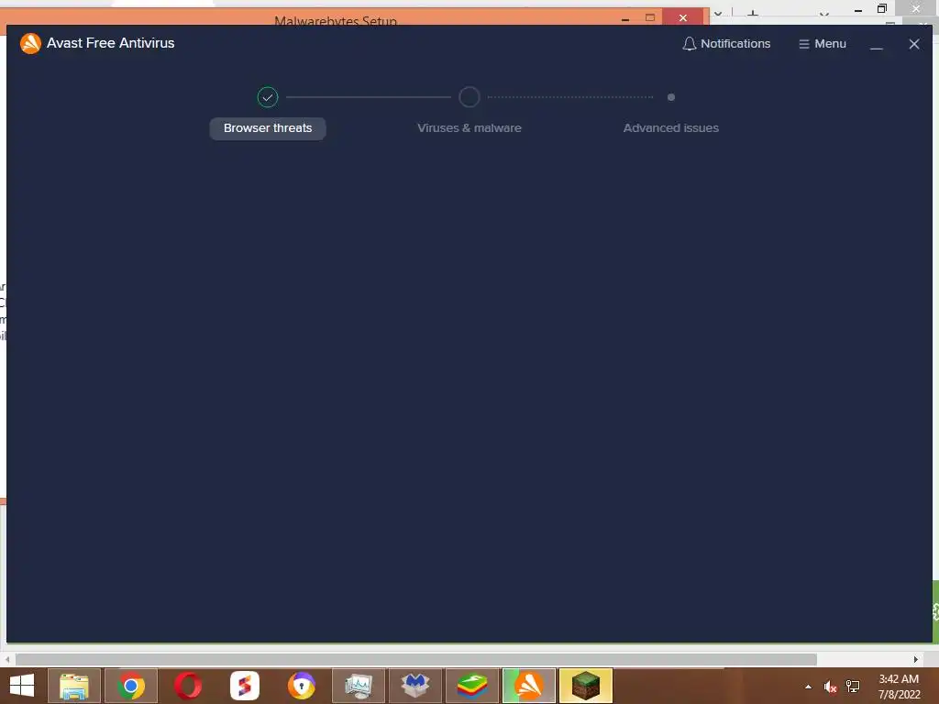
Task: Restore down the background browser window
Action: 882,8
